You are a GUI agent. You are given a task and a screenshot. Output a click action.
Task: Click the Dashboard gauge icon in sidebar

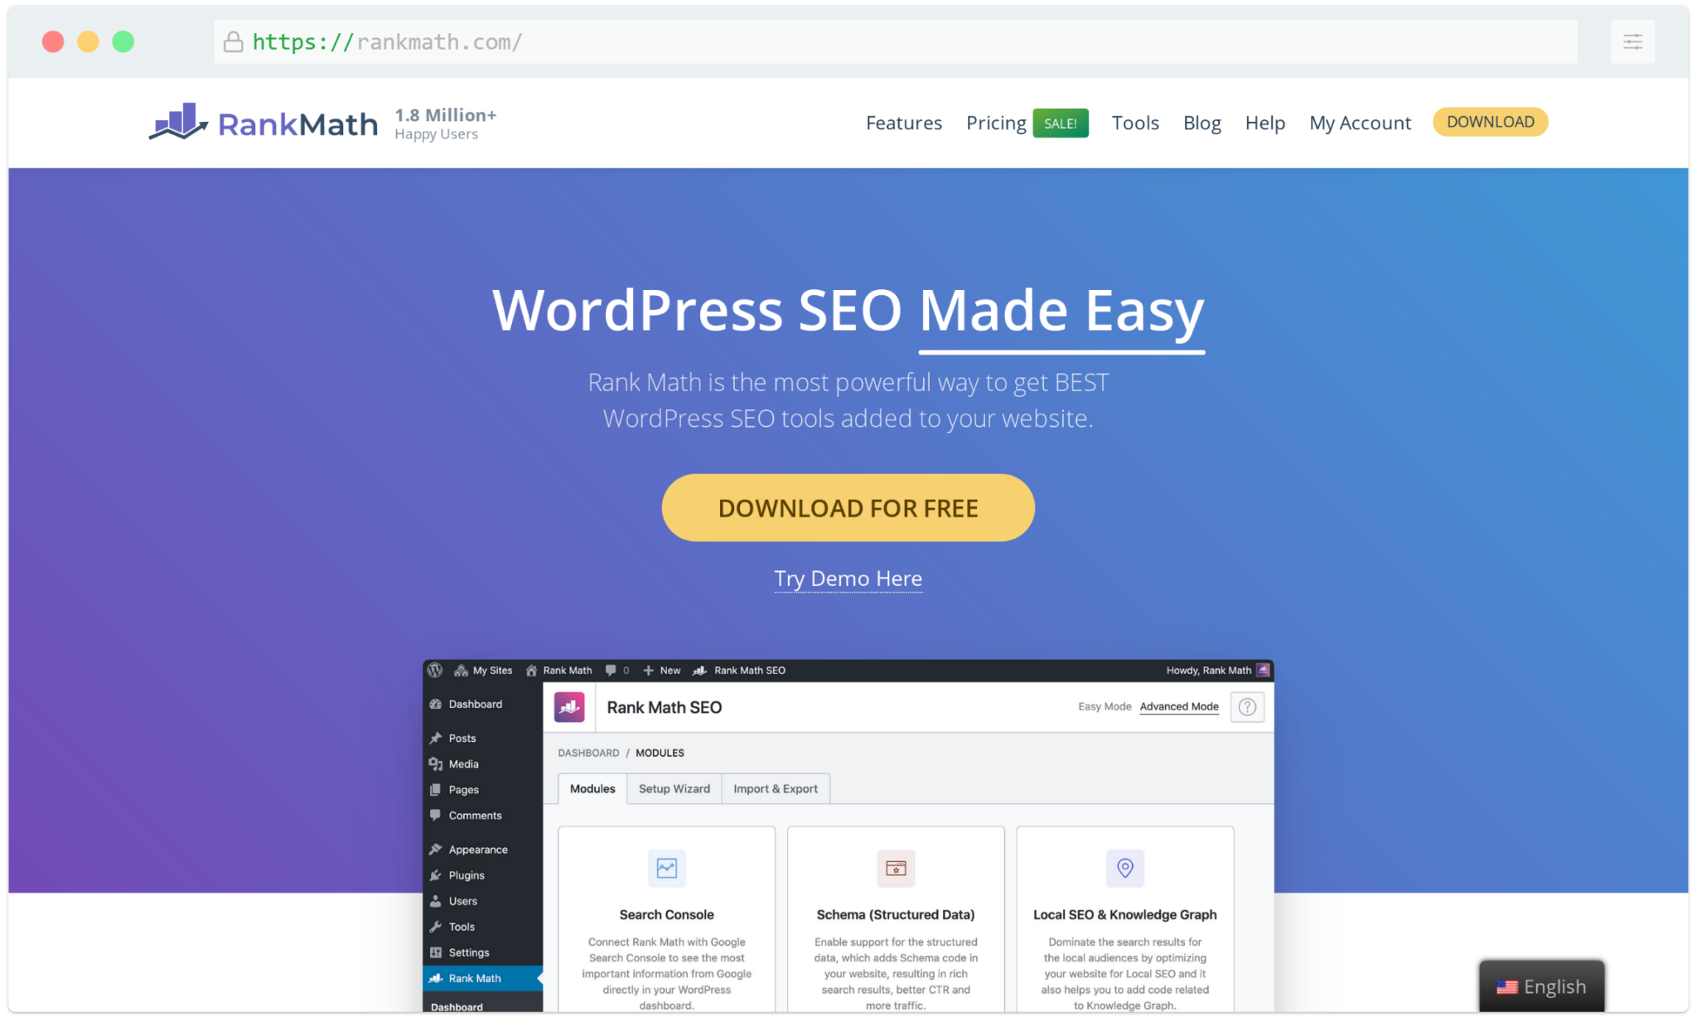[436, 704]
